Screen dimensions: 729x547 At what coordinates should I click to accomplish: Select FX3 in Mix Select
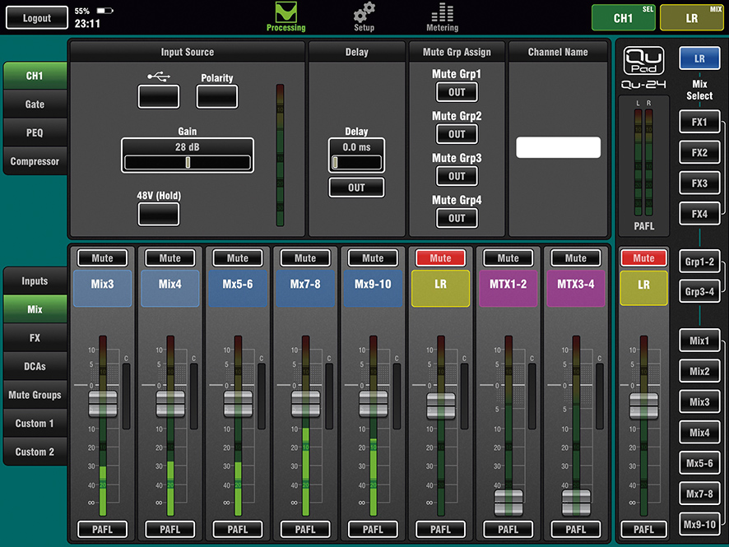click(x=699, y=183)
